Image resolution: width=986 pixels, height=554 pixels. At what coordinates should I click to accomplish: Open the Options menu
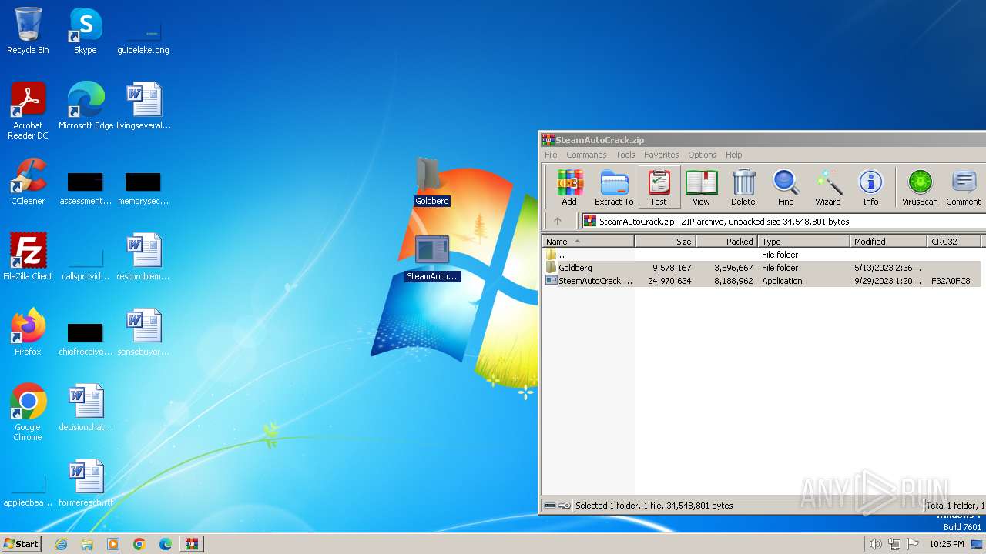(702, 155)
